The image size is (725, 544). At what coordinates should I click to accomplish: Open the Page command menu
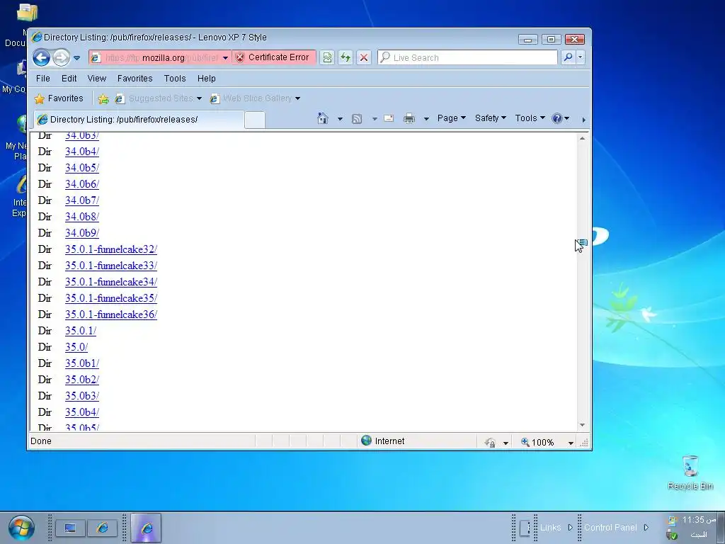(x=451, y=118)
